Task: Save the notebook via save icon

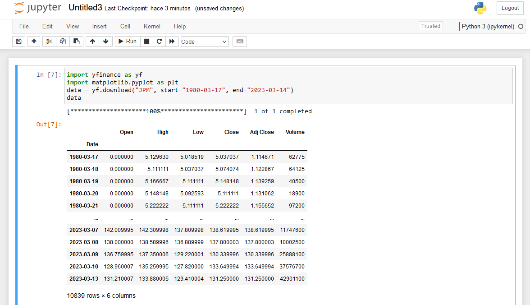Action: click(x=18, y=41)
